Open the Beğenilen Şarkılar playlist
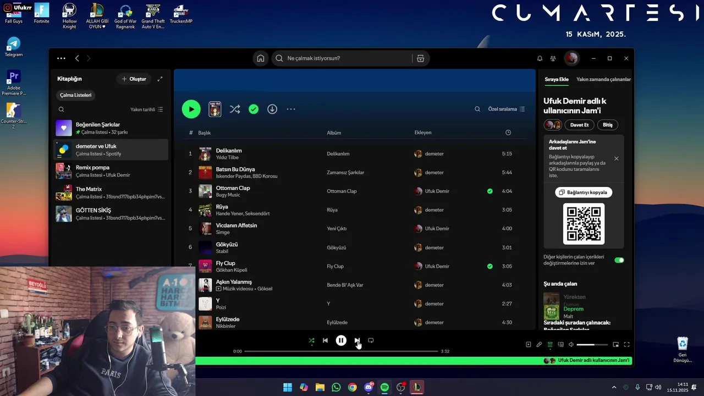 111,128
